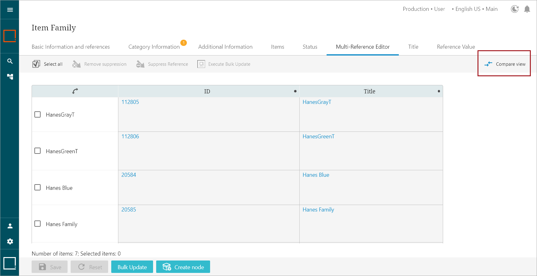
Task: Switch to Category Information tab
Action: (154, 47)
